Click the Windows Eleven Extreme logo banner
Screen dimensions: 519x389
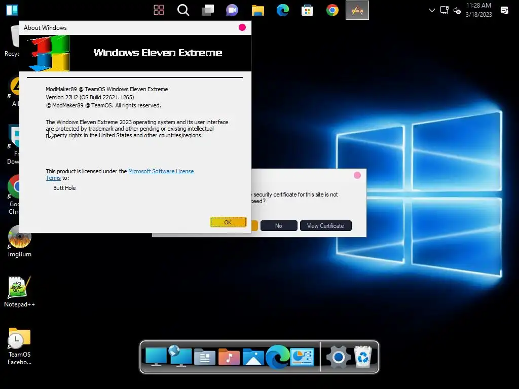coord(135,53)
